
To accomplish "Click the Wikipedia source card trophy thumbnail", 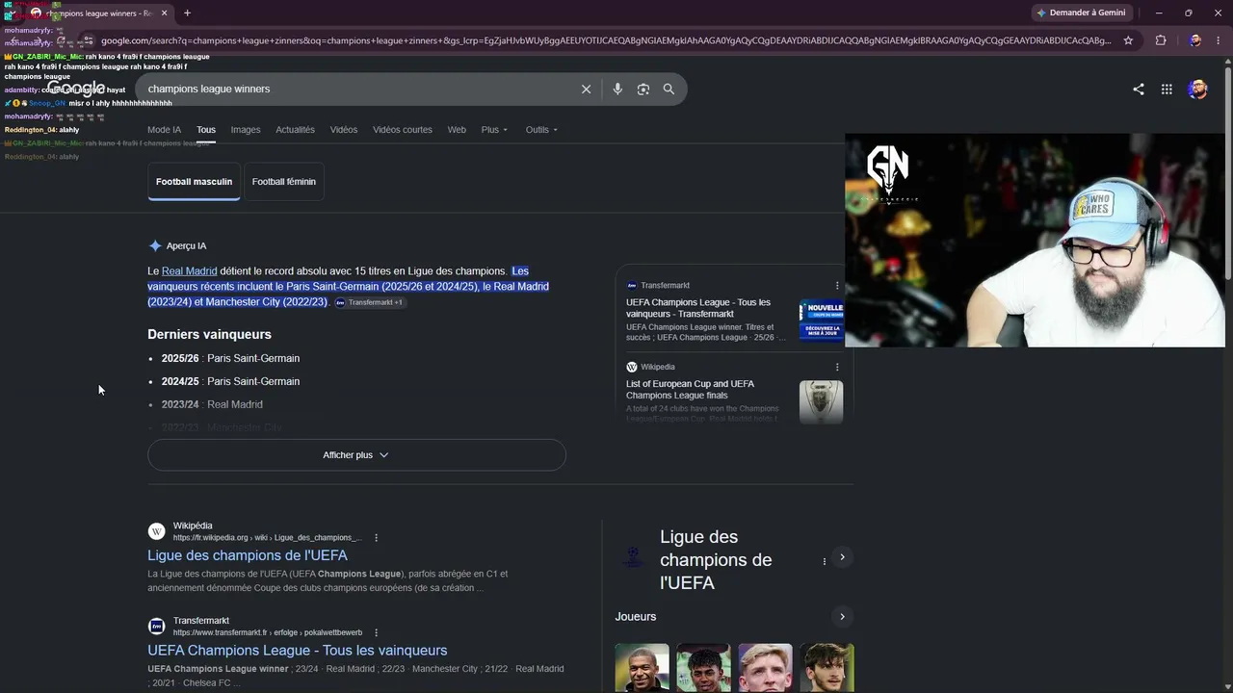I will pyautogui.click(x=821, y=402).
